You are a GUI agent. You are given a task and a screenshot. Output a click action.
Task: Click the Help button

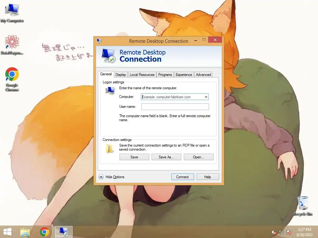tap(208, 177)
